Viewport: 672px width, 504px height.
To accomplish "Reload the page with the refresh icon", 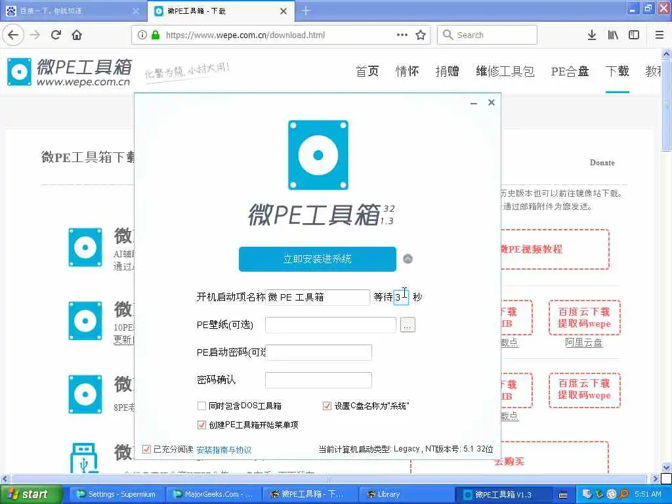I will click(56, 35).
